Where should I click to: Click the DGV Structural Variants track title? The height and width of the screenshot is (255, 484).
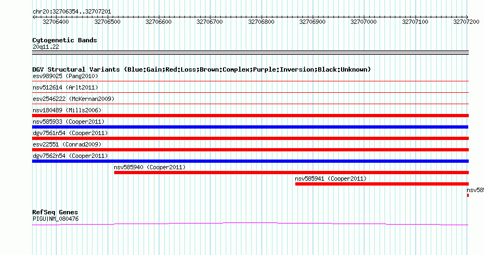[202, 69]
